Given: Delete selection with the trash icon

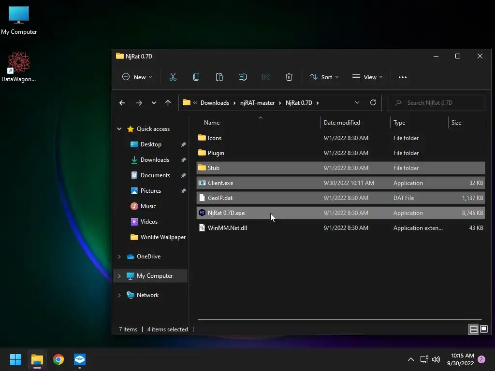Looking at the screenshot, I should click(289, 77).
